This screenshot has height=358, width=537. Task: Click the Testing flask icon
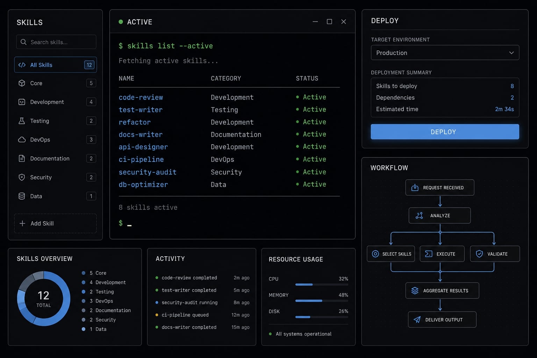tap(22, 121)
